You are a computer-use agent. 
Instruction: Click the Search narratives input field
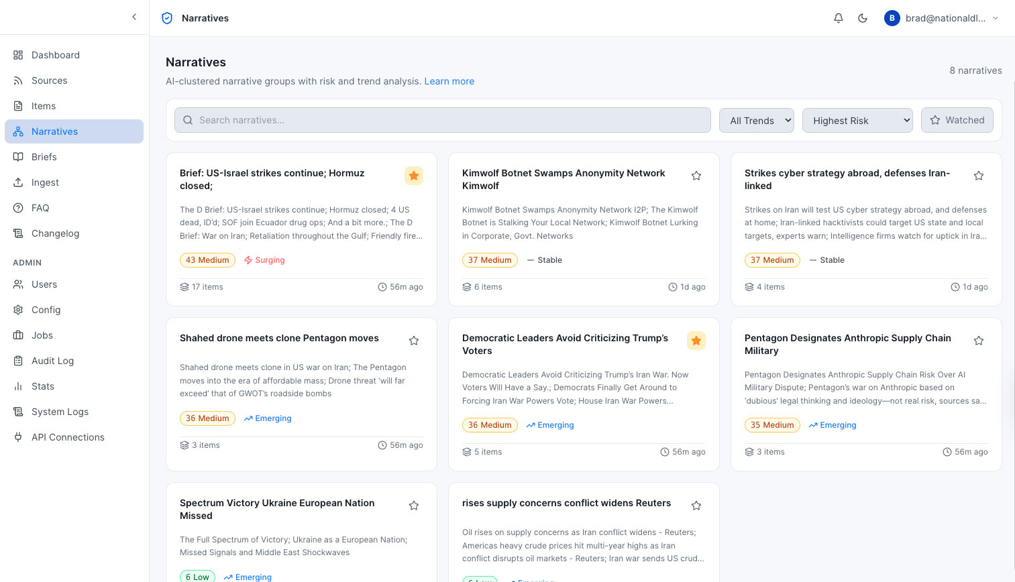(443, 121)
